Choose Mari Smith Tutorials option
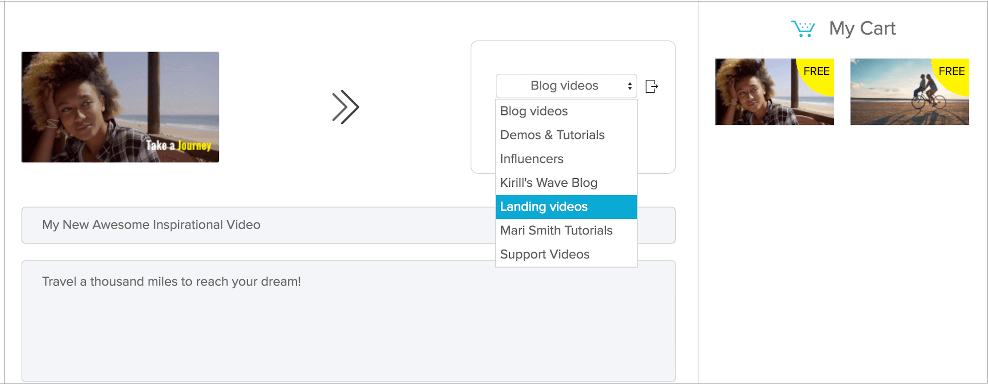988x384 pixels. click(566, 230)
